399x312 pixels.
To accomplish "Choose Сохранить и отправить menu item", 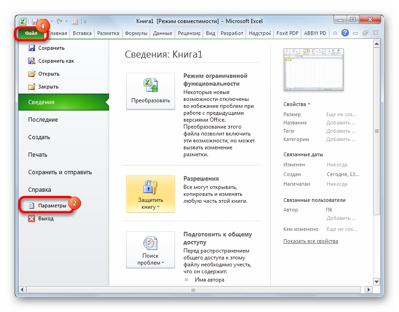I will [60, 172].
